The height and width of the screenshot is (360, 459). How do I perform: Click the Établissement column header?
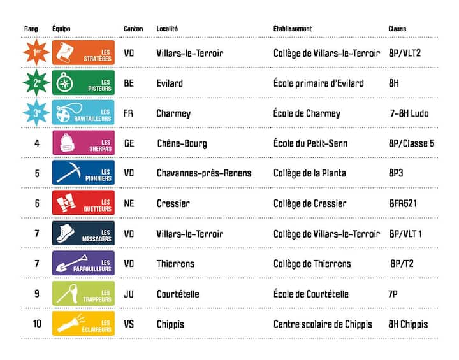[293, 29]
